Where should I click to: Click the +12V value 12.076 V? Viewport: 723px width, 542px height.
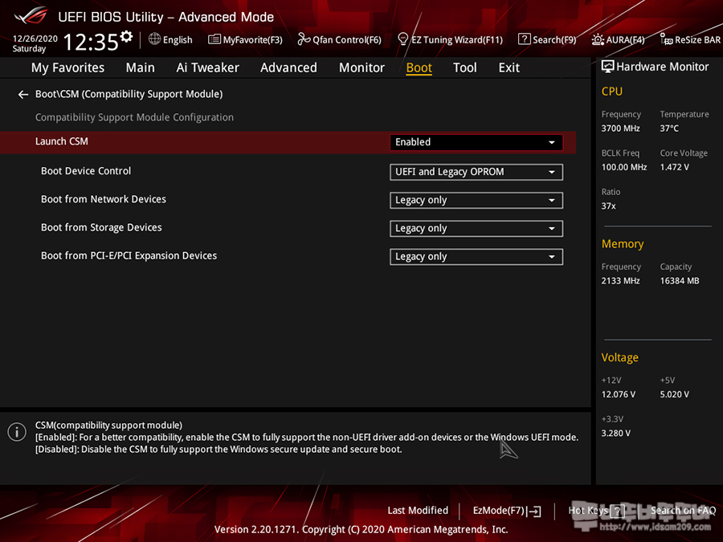619,395
